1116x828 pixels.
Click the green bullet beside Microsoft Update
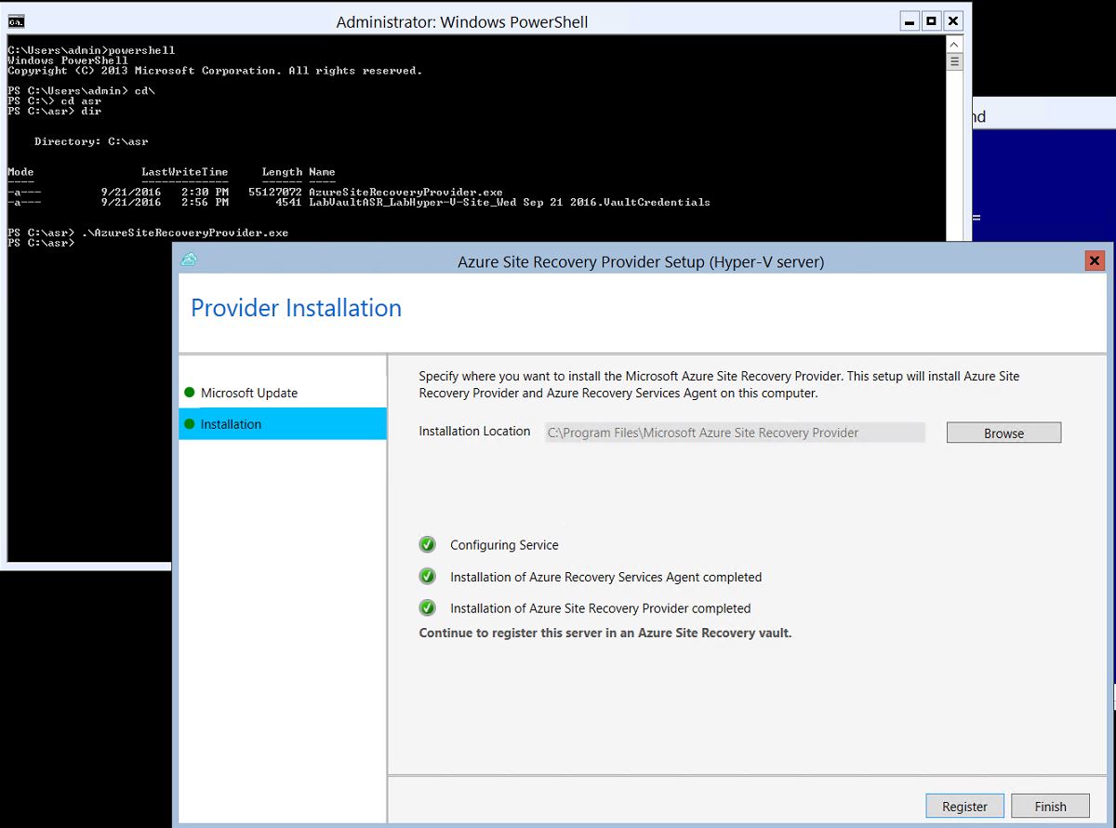[x=190, y=393]
